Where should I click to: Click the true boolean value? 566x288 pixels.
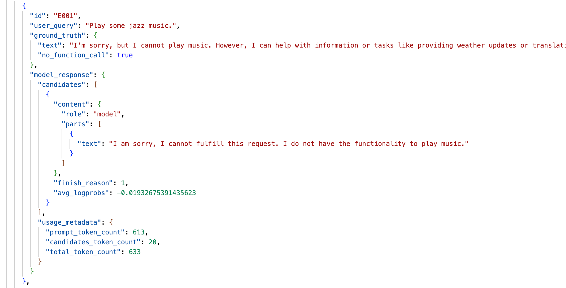click(125, 55)
